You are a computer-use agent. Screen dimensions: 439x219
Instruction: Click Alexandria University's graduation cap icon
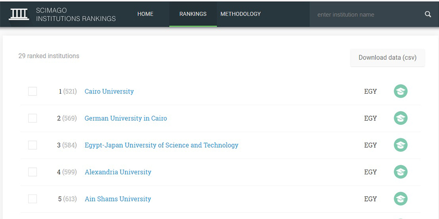(401, 172)
